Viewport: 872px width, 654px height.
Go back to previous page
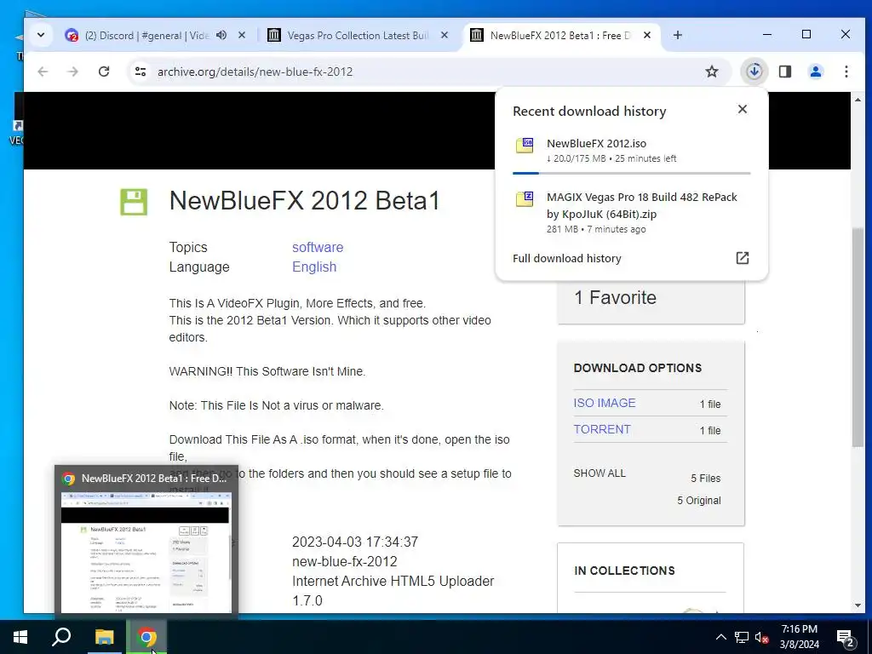tap(43, 72)
